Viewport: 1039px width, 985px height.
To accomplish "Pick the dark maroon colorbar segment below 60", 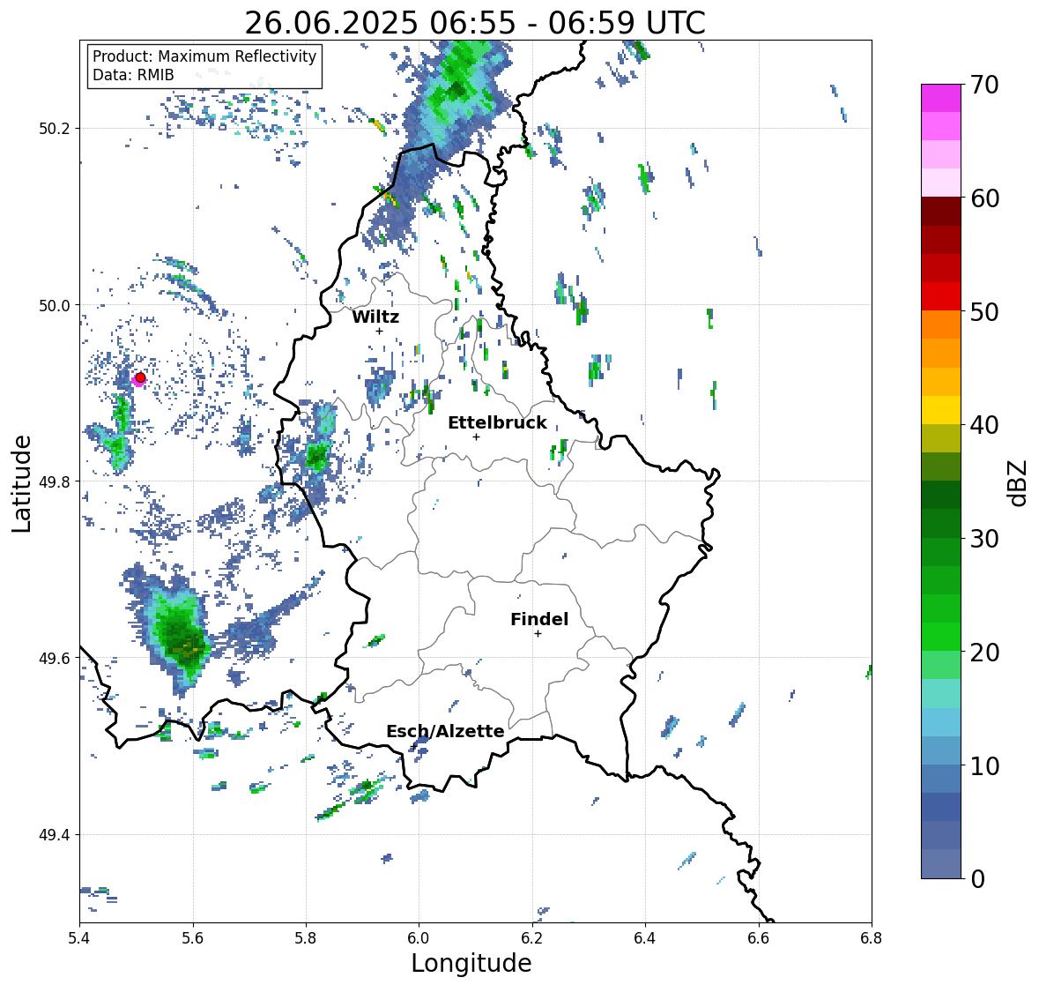I will tap(941, 212).
